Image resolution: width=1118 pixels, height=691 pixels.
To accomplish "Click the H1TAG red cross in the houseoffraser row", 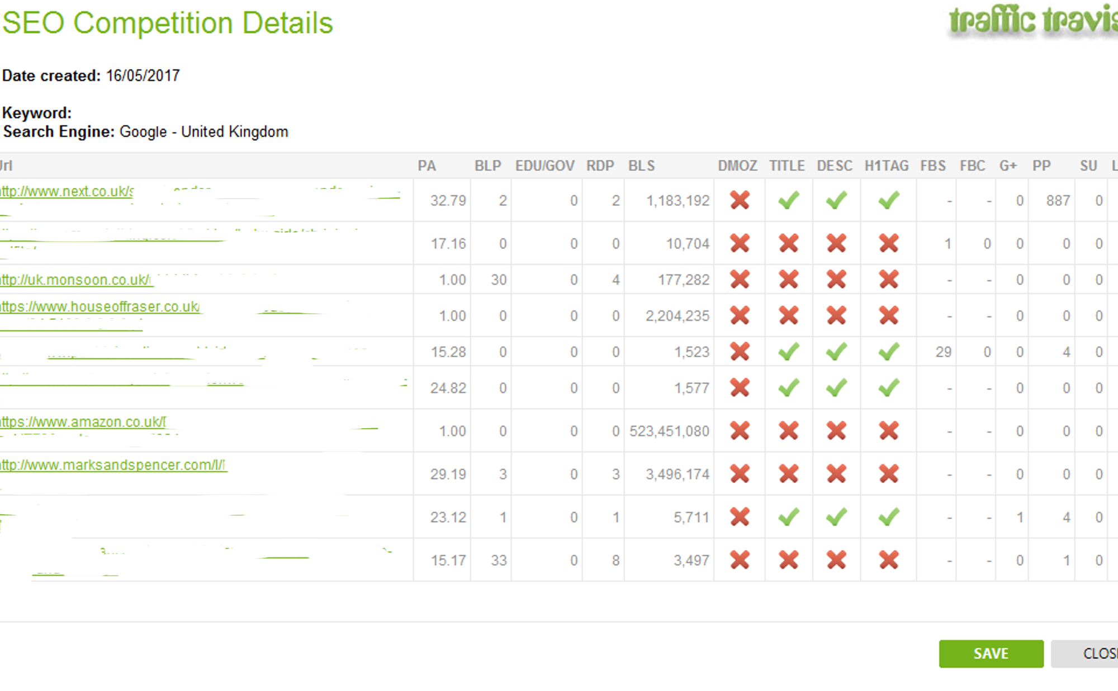I will [888, 315].
